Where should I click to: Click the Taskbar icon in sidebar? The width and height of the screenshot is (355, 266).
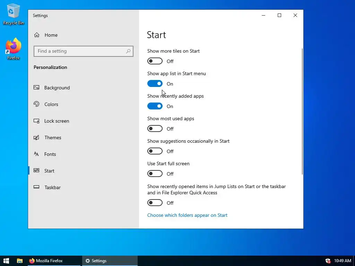coord(36,187)
